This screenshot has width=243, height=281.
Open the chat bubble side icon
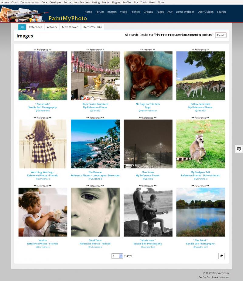tap(239, 149)
